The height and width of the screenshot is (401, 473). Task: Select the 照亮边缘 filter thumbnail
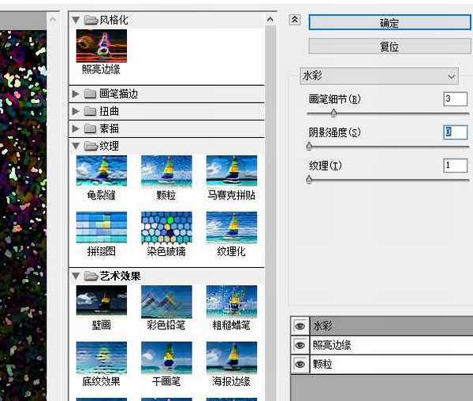coord(101,46)
